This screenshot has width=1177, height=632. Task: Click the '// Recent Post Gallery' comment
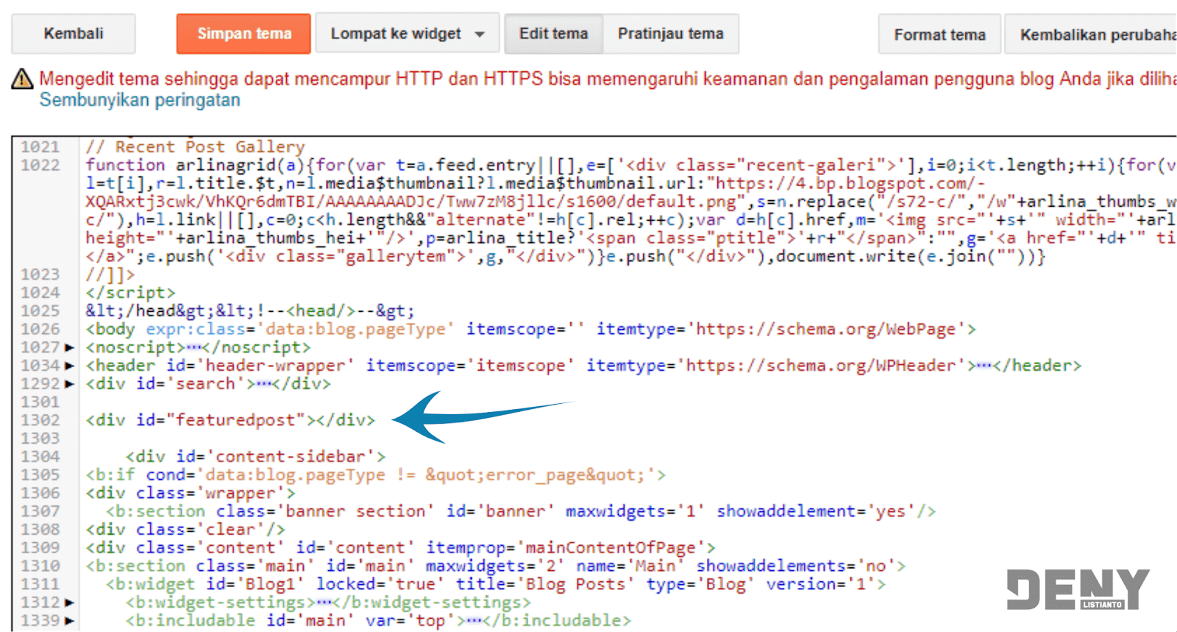[x=195, y=147]
